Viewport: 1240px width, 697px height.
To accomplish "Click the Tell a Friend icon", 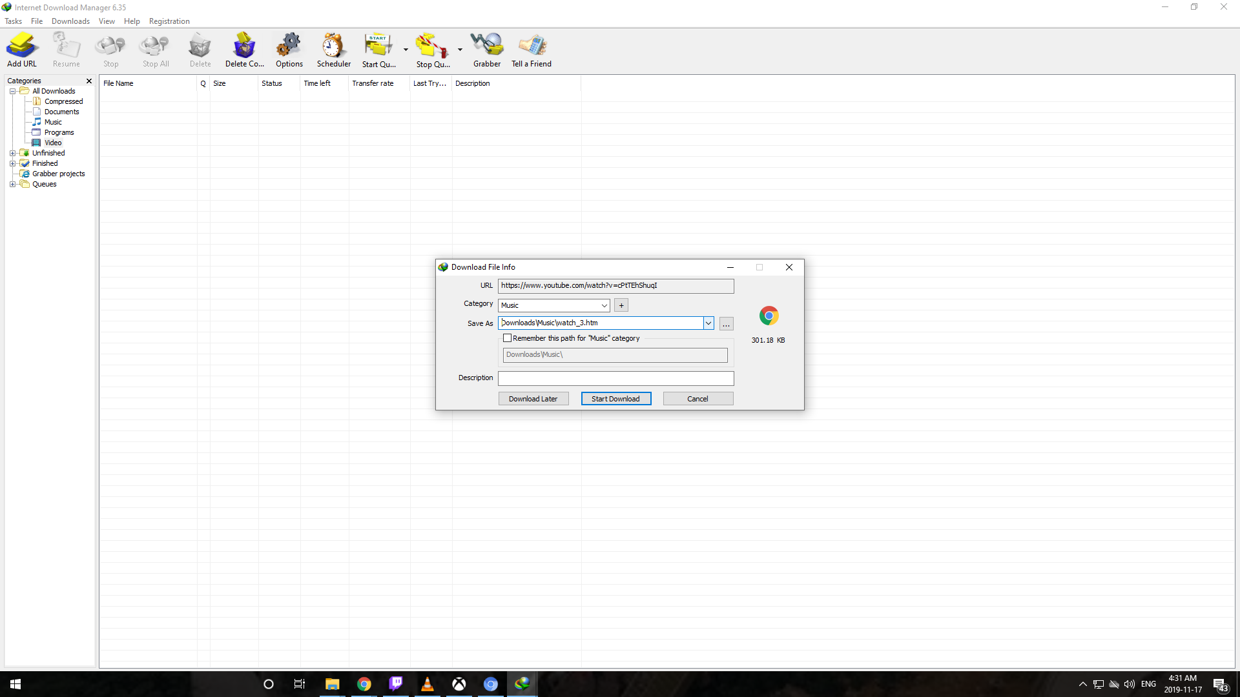I will point(531,50).
